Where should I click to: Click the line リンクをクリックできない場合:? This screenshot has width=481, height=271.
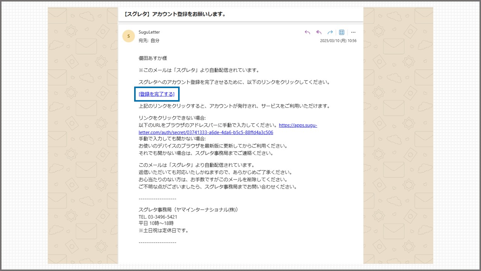coord(172,118)
